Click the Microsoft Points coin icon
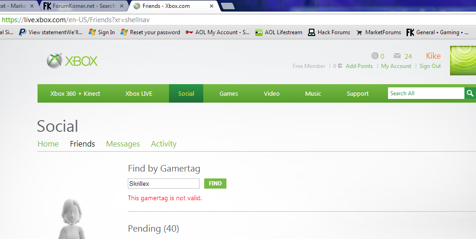 tap(340, 66)
